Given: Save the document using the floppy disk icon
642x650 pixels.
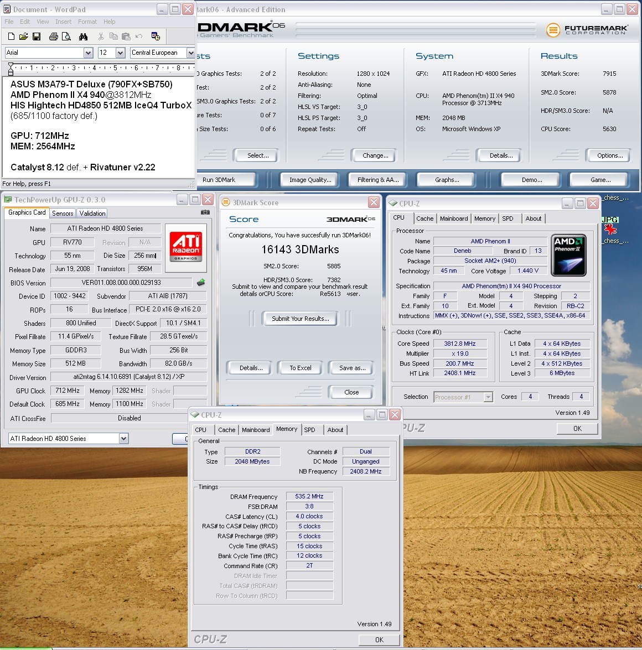Looking at the screenshot, I should [x=37, y=37].
